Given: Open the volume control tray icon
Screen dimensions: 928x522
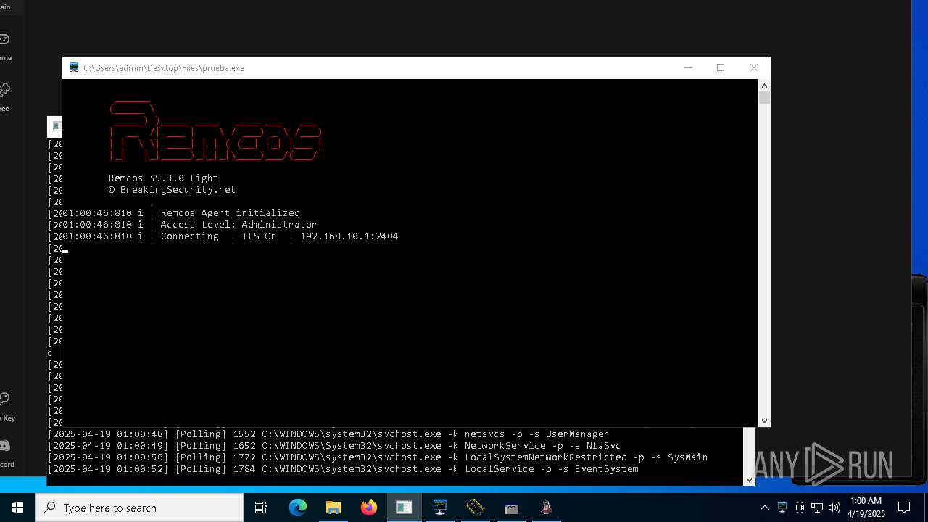Looking at the screenshot, I should 834,507.
